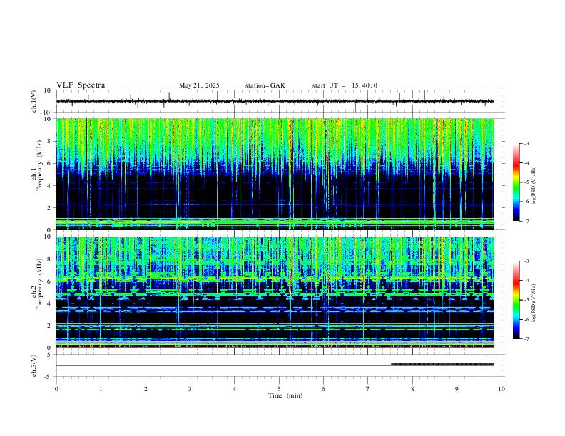Click the log(PSD) label beside the ch.1 colorbar
Viewport: 565px width, 436px height.
(x=534, y=186)
